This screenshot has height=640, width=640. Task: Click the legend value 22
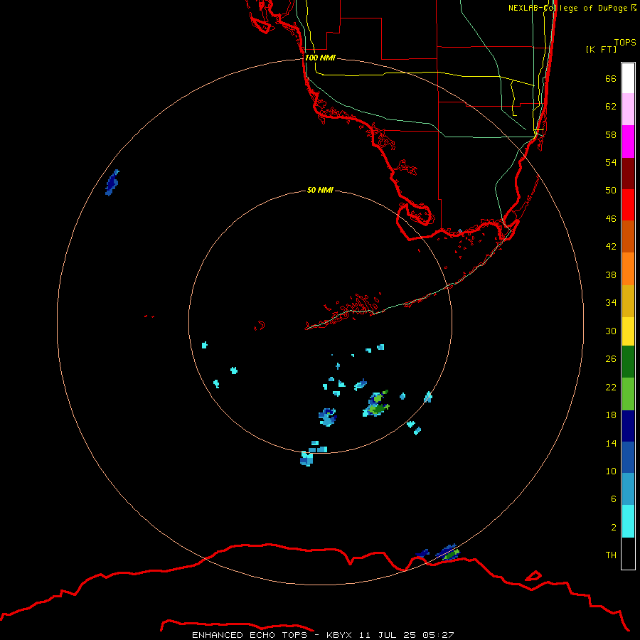point(611,387)
